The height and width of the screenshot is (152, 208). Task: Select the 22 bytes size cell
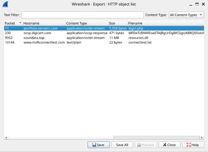tap(116, 42)
